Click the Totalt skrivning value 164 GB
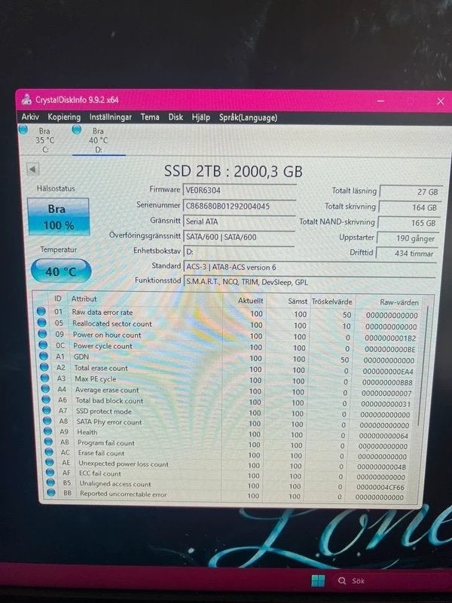This screenshot has width=452, height=603. [x=409, y=207]
